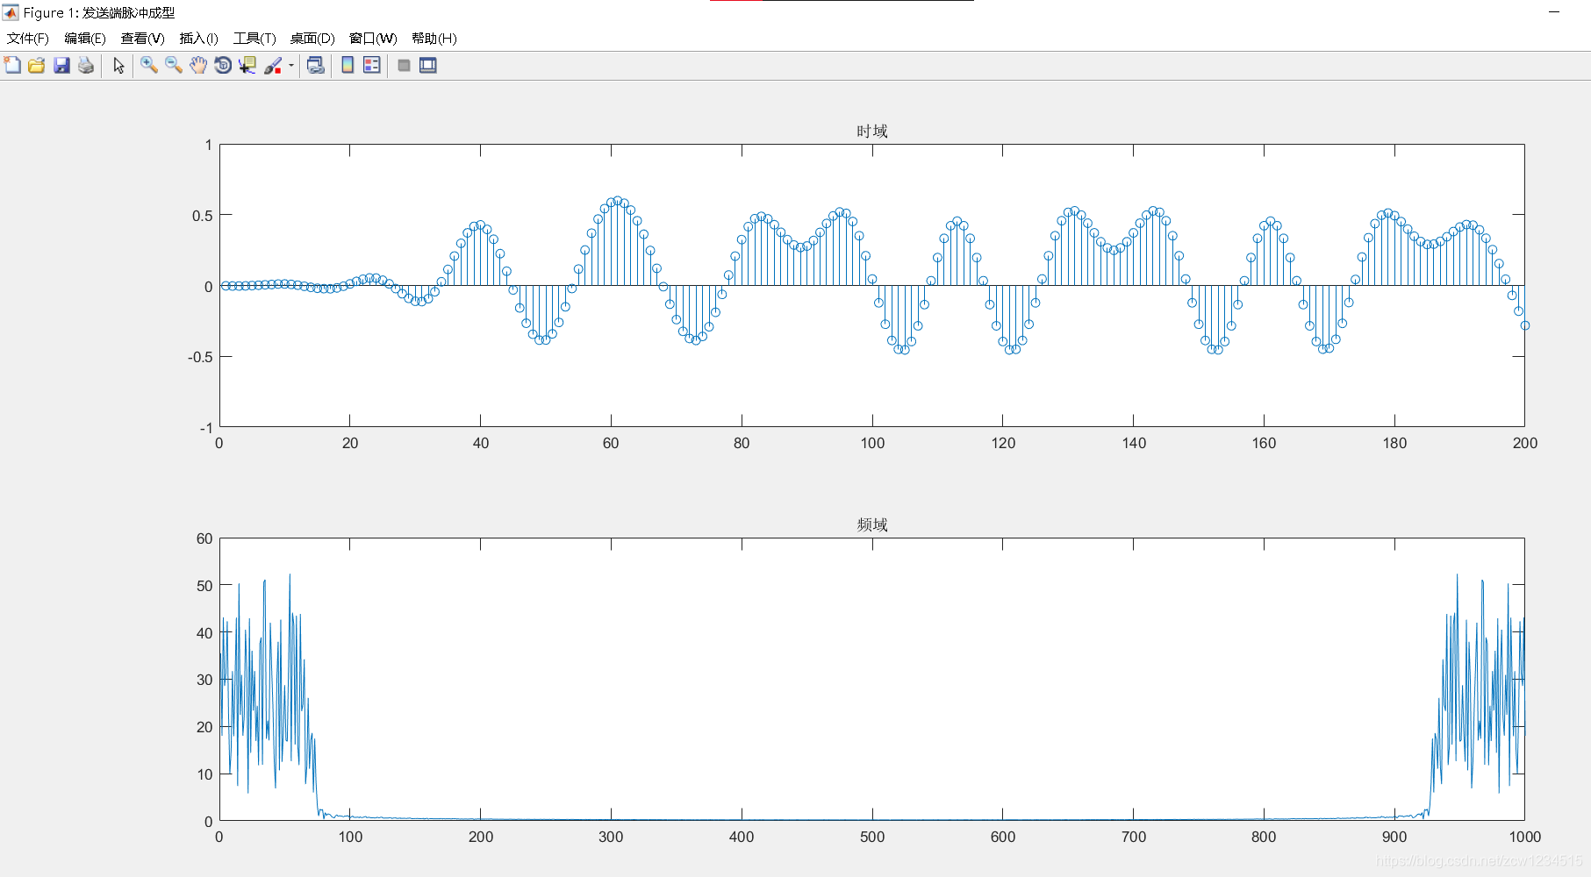
Task: Select the Brush data tool
Action: (273, 65)
